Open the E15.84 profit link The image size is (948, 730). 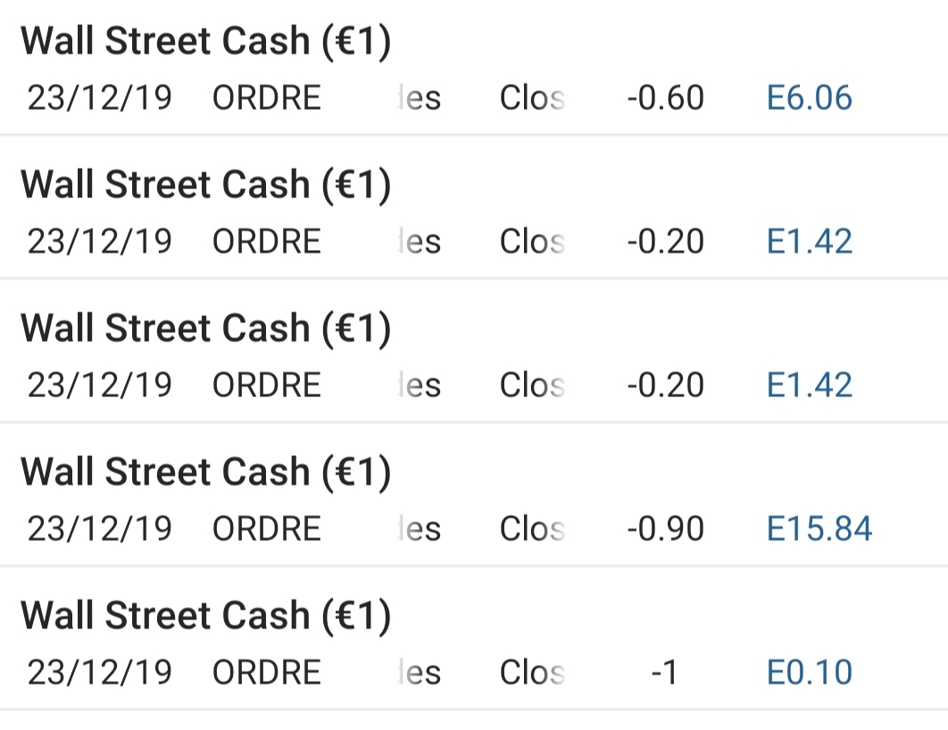819,528
